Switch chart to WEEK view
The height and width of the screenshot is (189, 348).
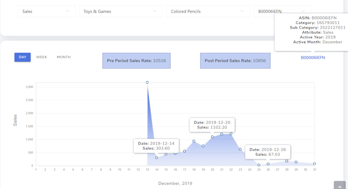pos(41,57)
